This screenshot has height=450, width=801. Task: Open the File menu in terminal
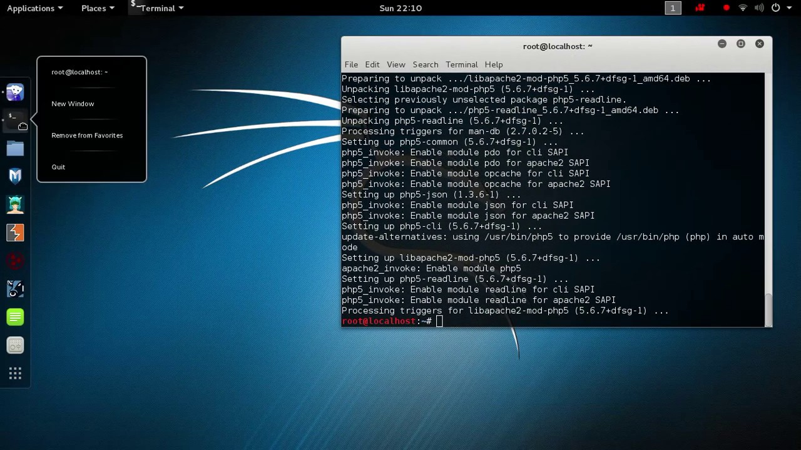tap(351, 64)
